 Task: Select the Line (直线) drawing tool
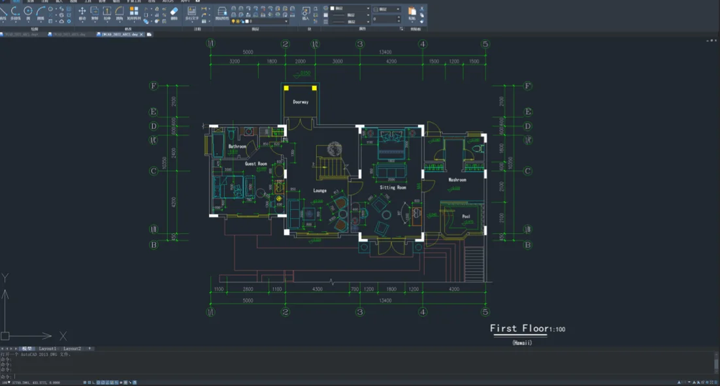click(3, 12)
